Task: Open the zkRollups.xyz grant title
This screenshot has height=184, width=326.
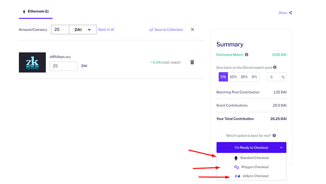Action: click(x=60, y=57)
